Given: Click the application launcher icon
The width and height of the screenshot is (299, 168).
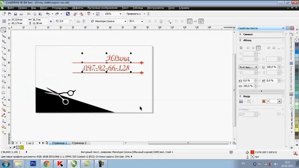Looking at the screenshot, I should [x=89, y=14].
